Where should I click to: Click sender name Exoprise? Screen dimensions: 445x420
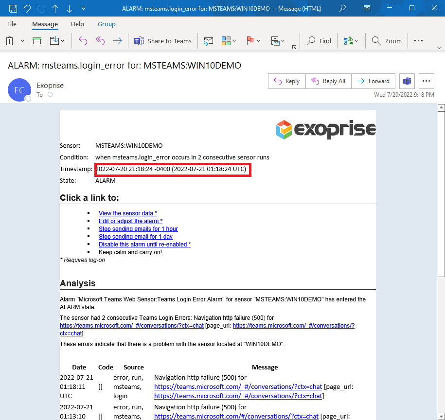(x=50, y=86)
